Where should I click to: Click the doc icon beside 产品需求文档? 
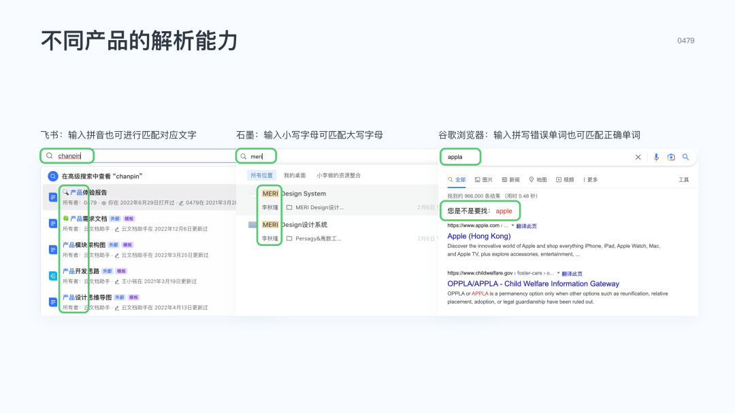click(x=53, y=223)
